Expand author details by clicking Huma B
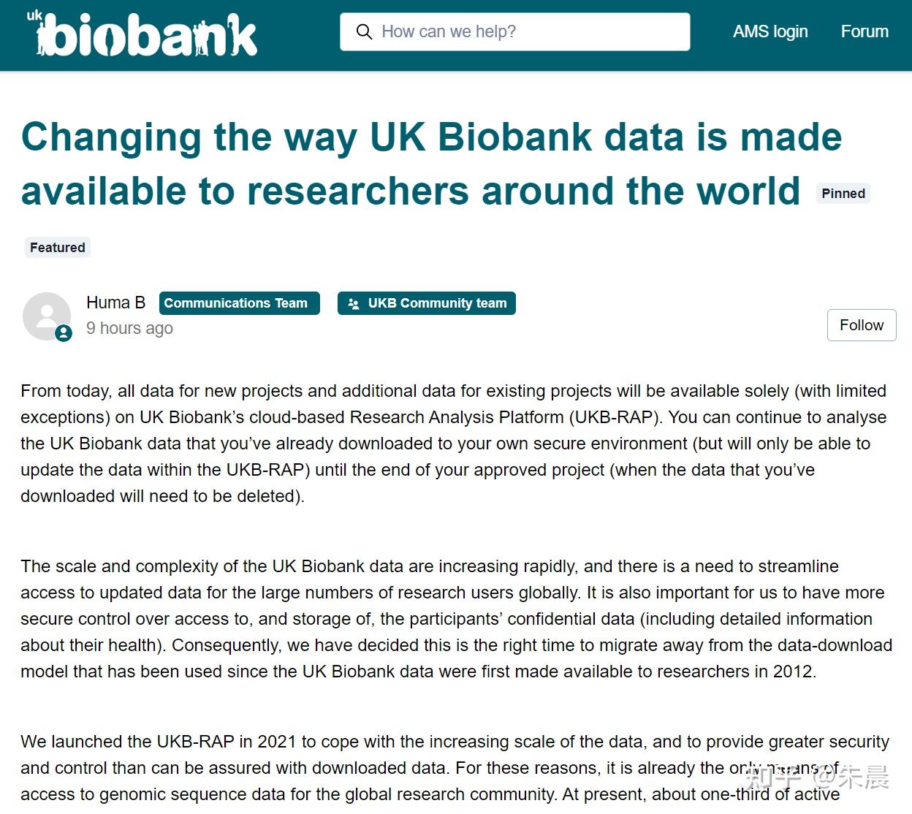912x814 pixels. pos(115,302)
